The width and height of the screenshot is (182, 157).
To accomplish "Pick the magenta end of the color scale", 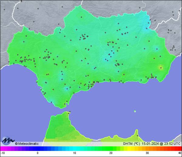I will pos(2,148).
